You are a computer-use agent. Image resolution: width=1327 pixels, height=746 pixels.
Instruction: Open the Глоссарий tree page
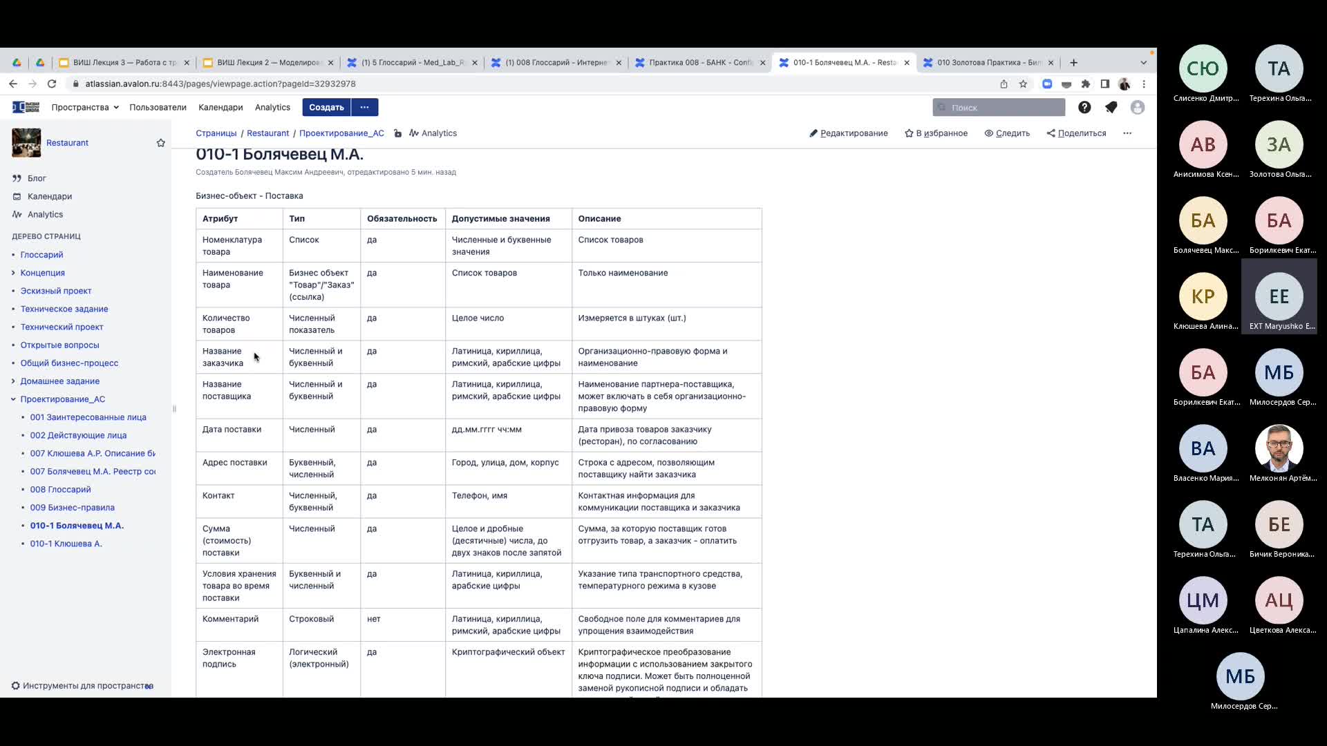click(x=41, y=255)
